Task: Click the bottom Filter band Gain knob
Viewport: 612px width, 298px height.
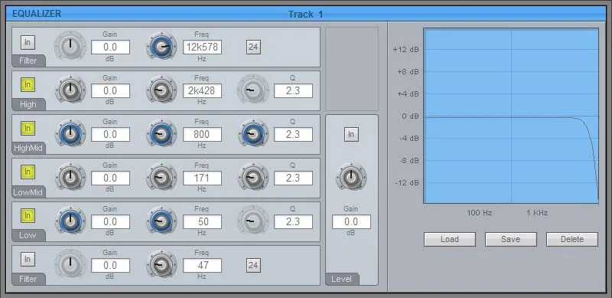Action: click(70, 265)
